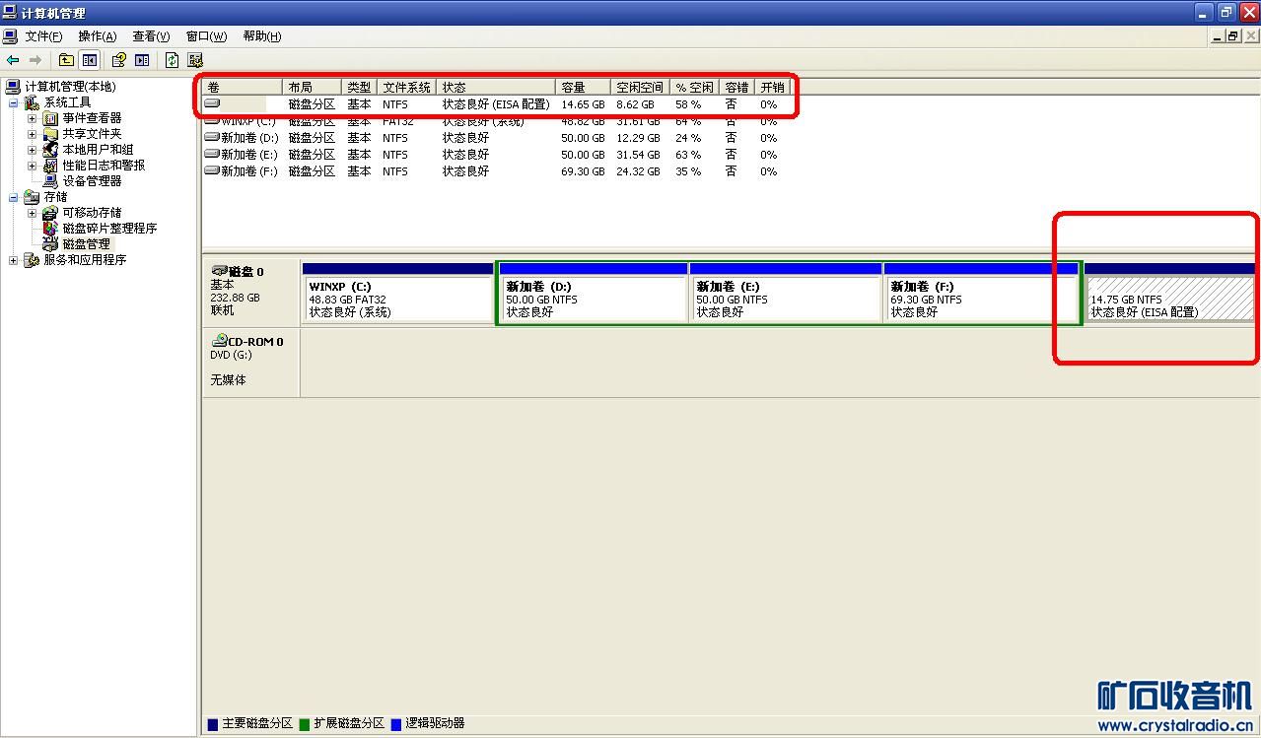Select the 性能日志和警报 tree icon
This screenshot has width=1261, height=738.
pos(50,166)
